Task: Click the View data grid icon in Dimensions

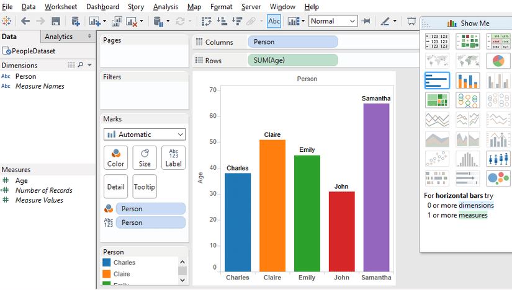Action: [x=71, y=65]
